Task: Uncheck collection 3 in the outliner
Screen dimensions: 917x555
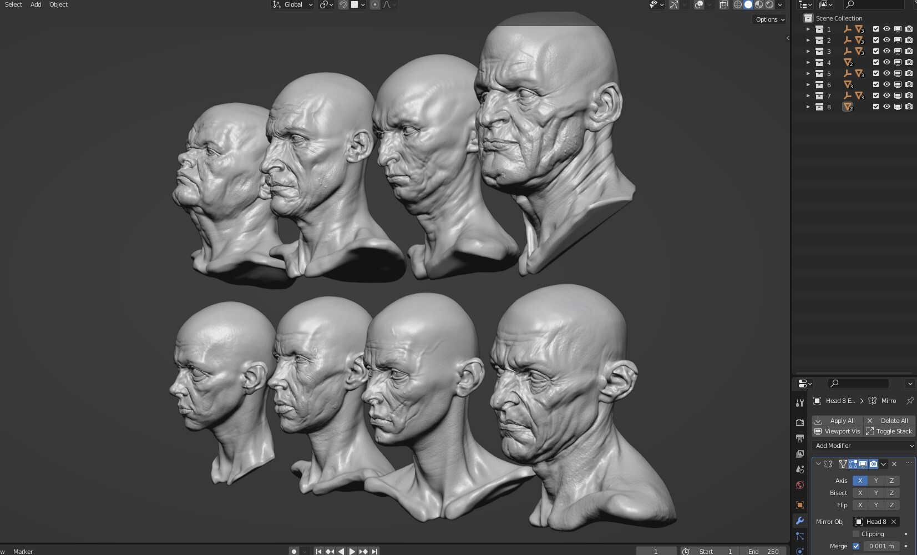Action: click(875, 51)
